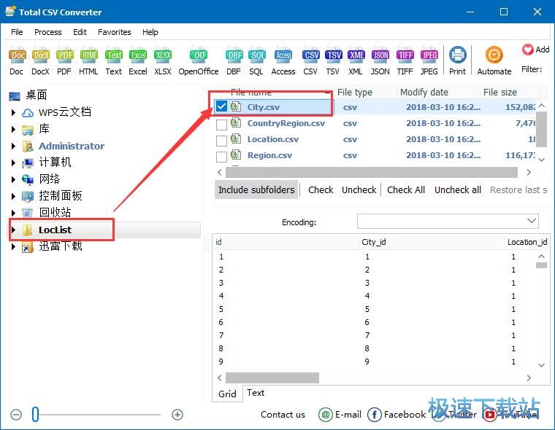The width and height of the screenshot is (555, 430).
Task: Zoom in with plus icon
Action: pos(177,415)
